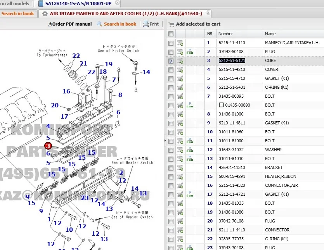Uncheck the CORE 6212-61-6121 row checkbox
Viewport: 324px width, 250px height.
[x=171, y=61]
